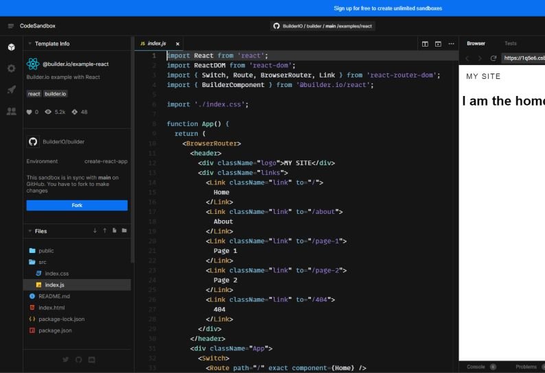
Task: Expand the public folder
Action: coord(46,251)
